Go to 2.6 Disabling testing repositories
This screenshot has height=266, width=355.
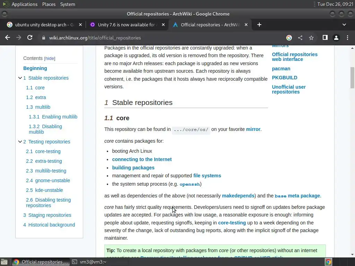click(x=49, y=203)
